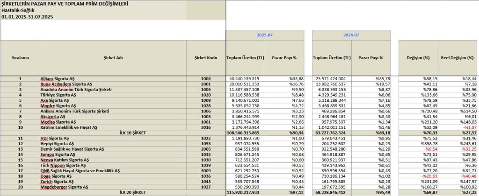479x196 pixels.
Task: Select the 'Sıralama' column header
Action: [x=20, y=58]
